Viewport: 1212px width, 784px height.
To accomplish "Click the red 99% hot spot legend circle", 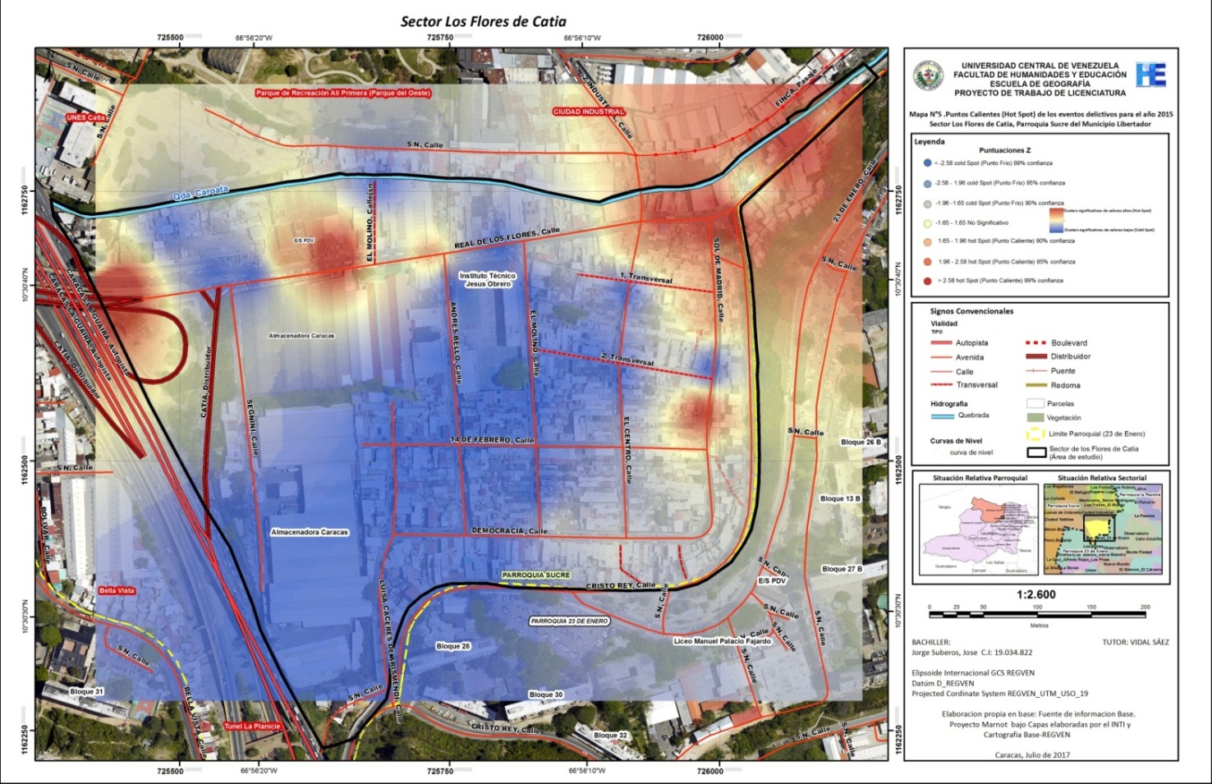I will [927, 281].
